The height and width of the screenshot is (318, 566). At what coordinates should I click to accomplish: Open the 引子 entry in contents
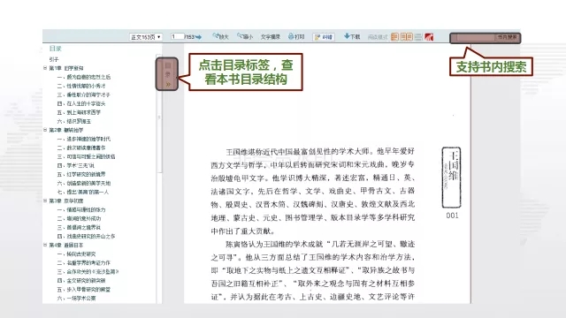[54, 59]
